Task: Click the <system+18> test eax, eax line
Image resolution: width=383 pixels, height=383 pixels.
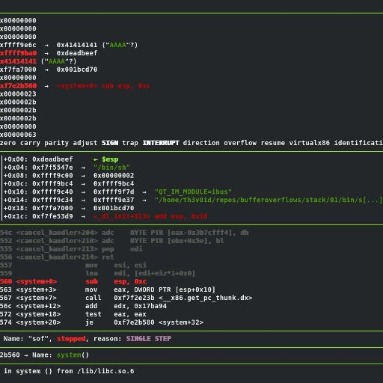Action: [73, 314]
